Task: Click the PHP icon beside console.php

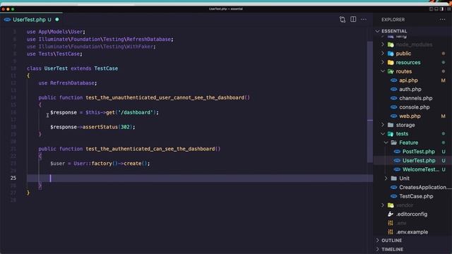Action: (x=394, y=107)
